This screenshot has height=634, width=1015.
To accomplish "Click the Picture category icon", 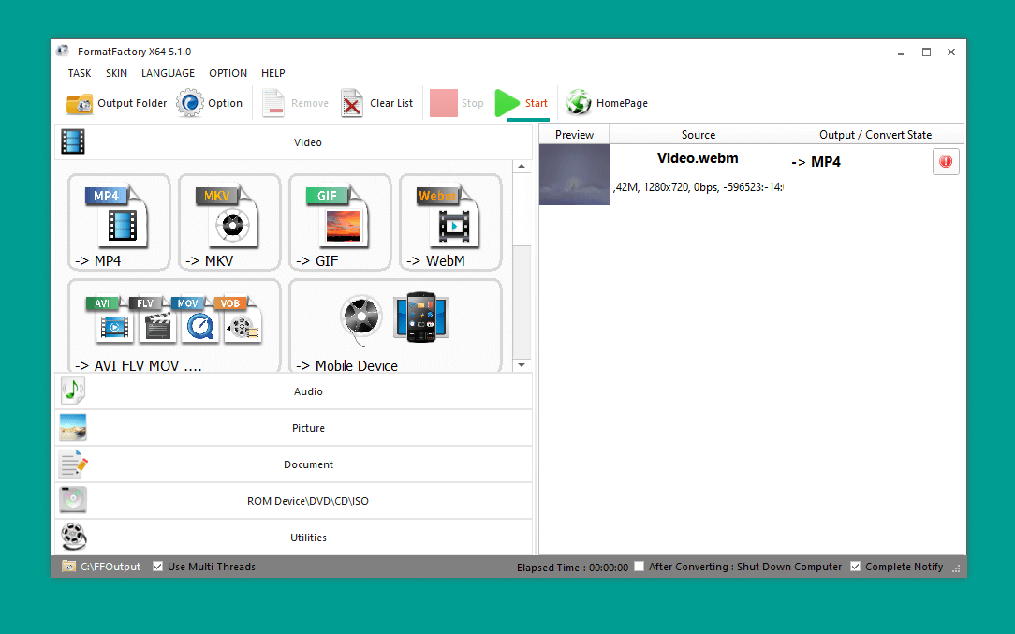I will point(73,427).
